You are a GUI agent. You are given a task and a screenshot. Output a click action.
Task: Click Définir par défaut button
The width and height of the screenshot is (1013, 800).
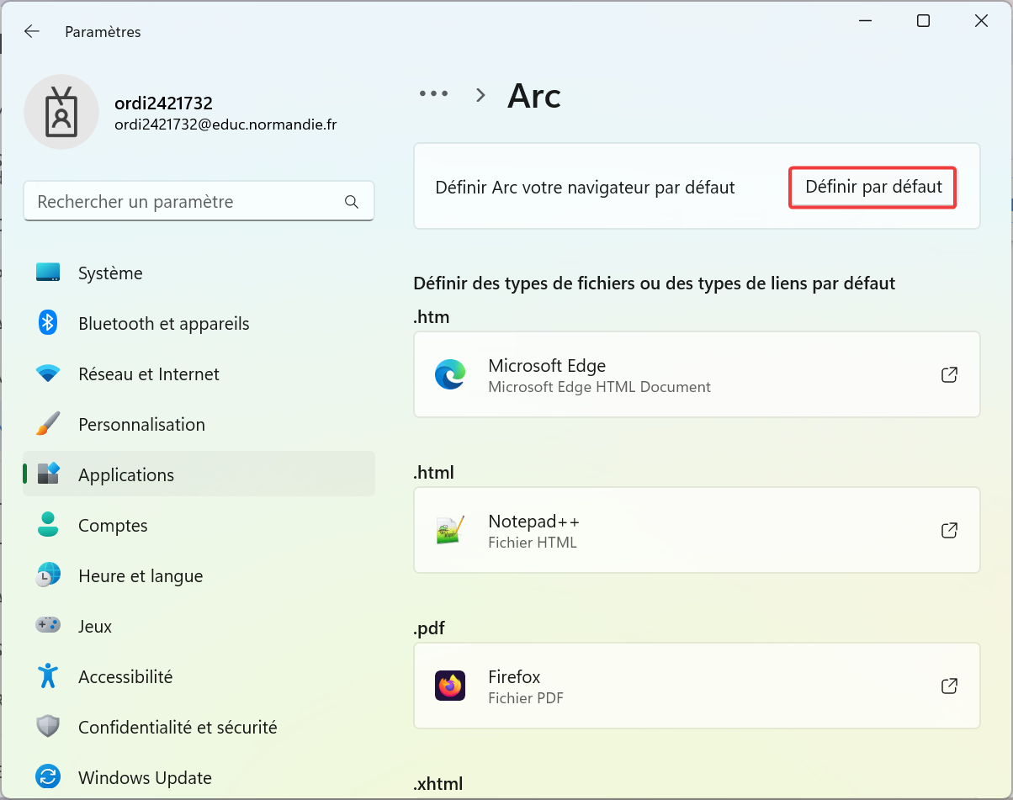pyautogui.click(x=873, y=187)
